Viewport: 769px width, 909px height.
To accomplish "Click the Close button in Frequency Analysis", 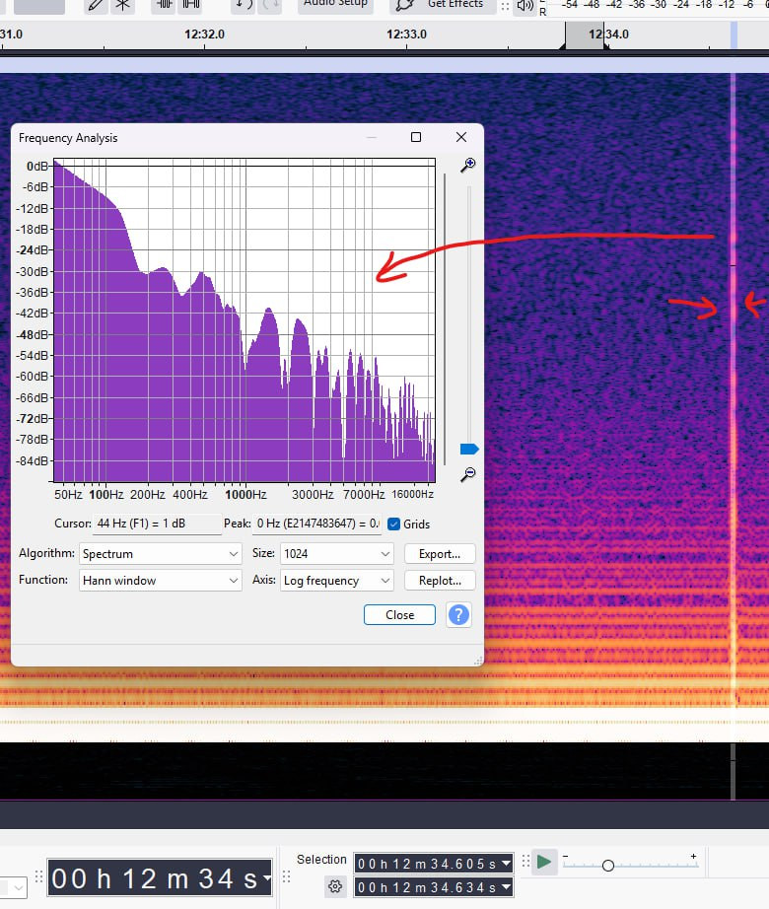I will click(x=399, y=615).
